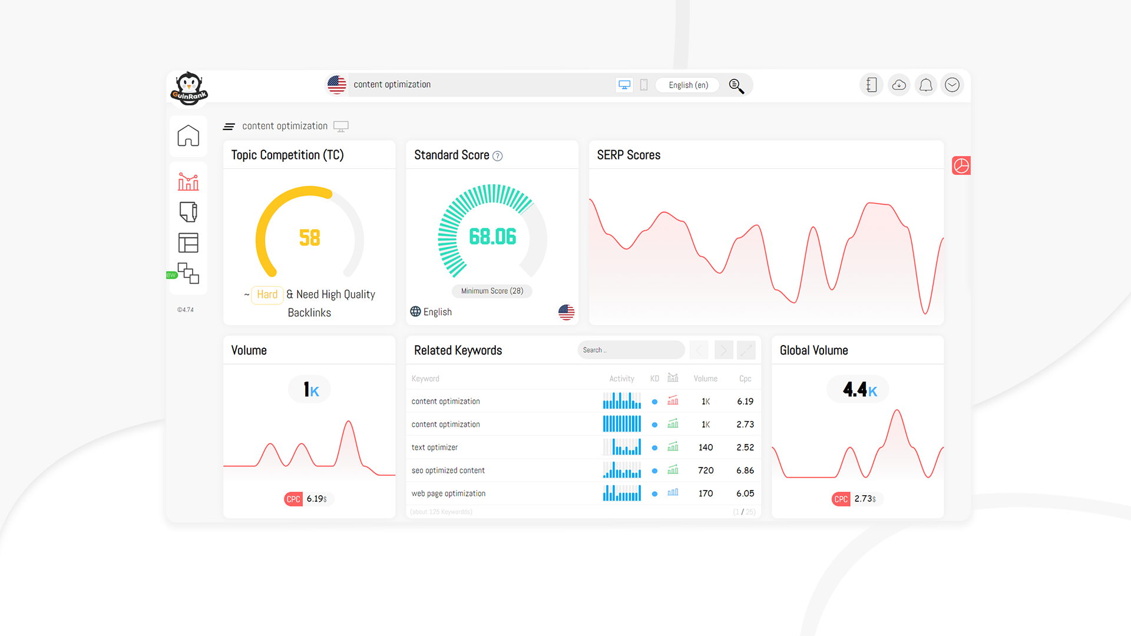The image size is (1131, 636).
Task: Open keyword row with CPC 6.19
Action: pyautogui.click(x=583, y=401)
